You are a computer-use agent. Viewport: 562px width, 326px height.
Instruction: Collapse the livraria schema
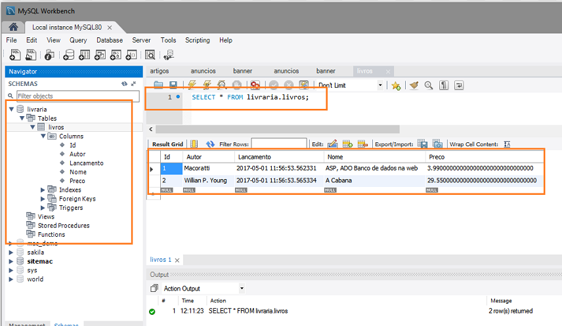[11, 110]
